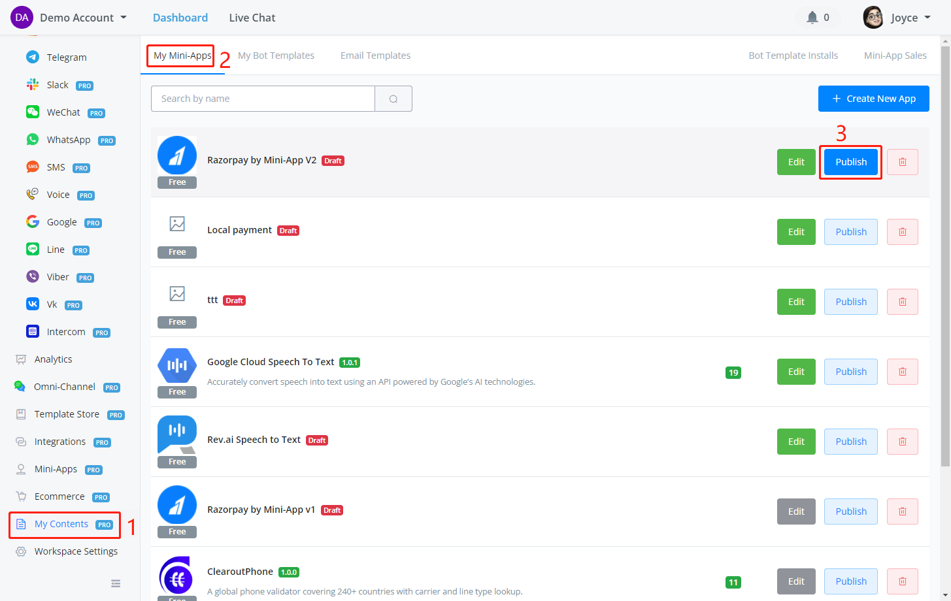Select the Voice channel icon

pos(33,194)
